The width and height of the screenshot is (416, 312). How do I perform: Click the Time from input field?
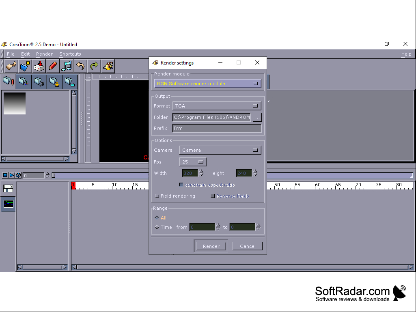pos(202,227)
